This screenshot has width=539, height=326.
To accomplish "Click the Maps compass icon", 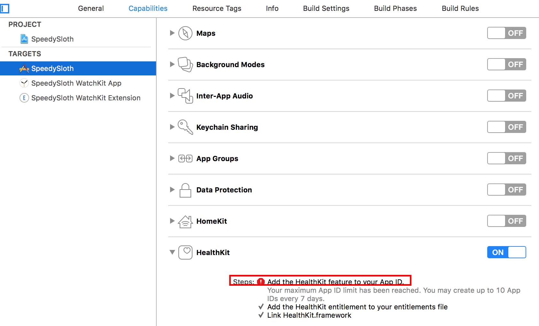I will pyautogui.click(x=185, y=33).
